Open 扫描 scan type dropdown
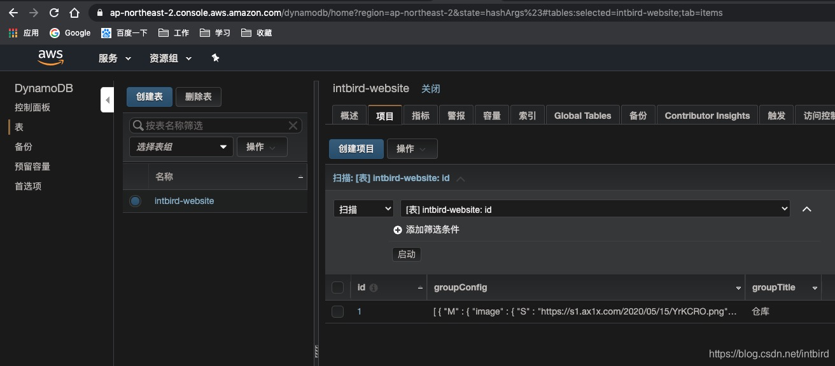 pyautogui.click(x=363, y=209)
